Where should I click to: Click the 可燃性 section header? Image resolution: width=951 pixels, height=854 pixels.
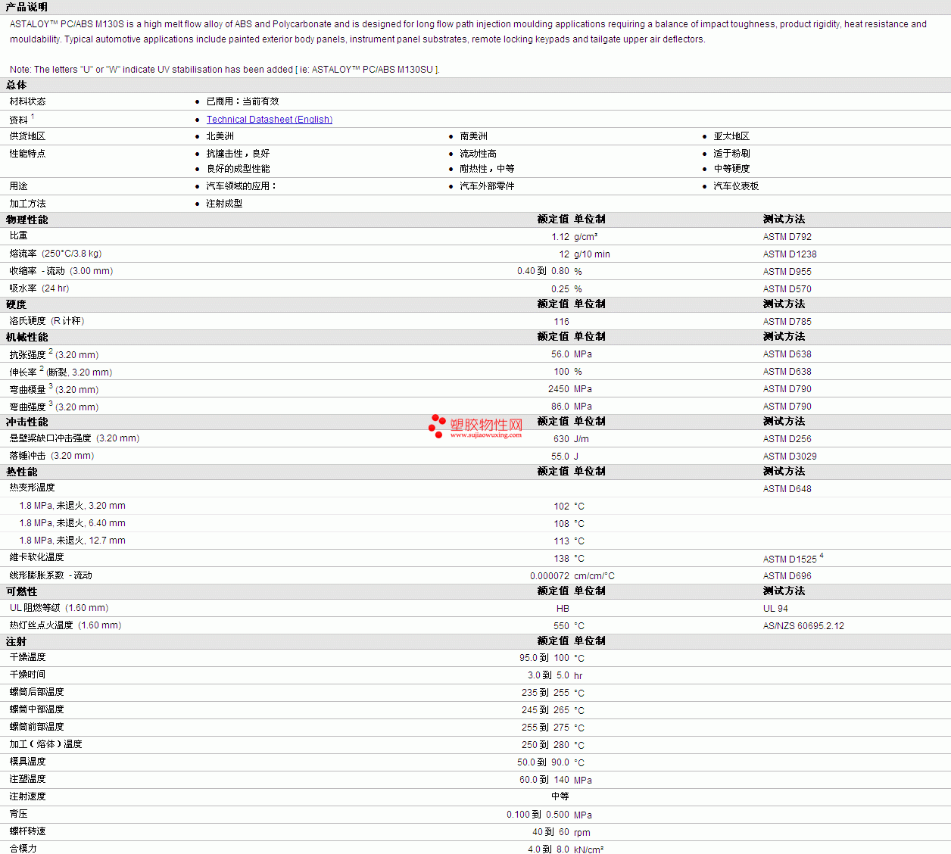[x=22, y=591]
